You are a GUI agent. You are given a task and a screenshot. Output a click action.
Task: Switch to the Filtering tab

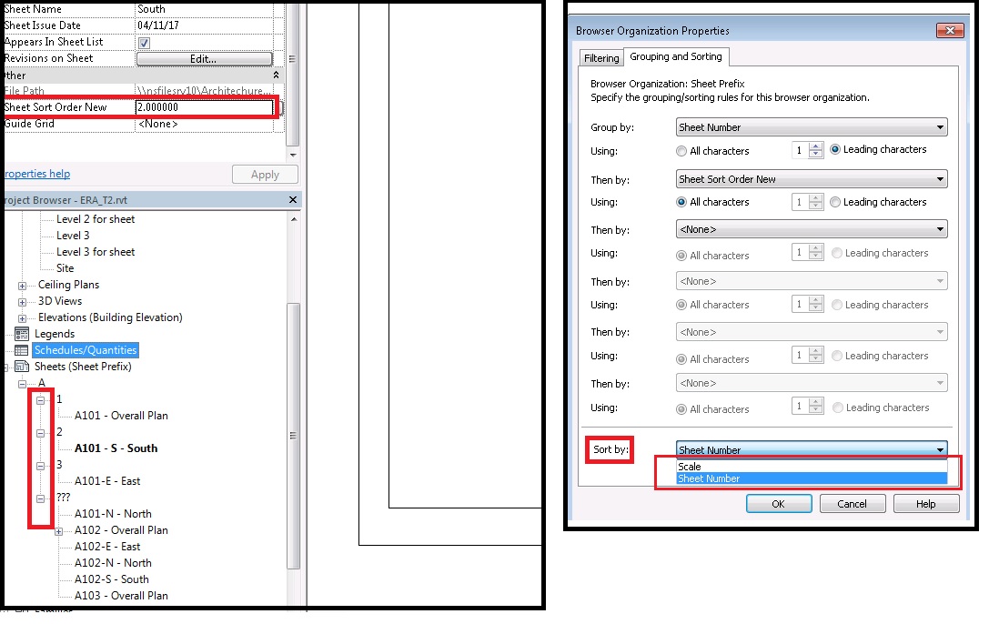click(600, 56)
